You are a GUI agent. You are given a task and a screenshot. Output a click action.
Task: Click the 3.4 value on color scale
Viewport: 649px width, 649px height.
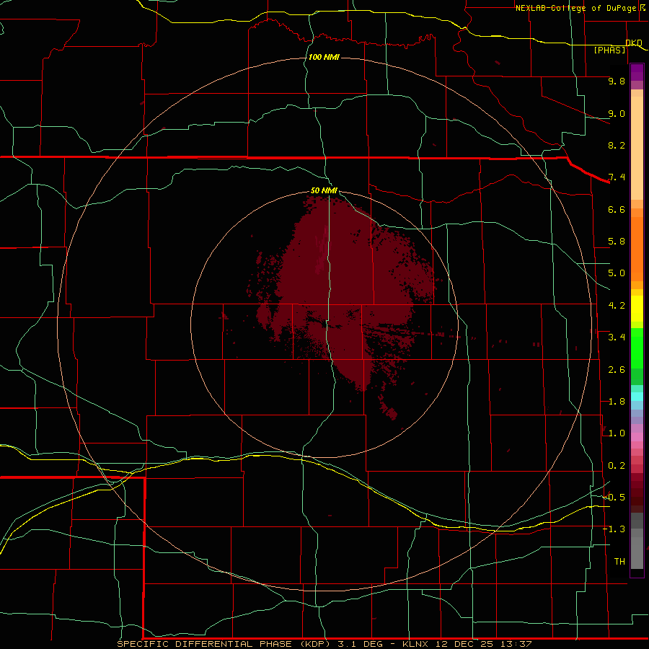pyautogui.click(x=617, y=337)
